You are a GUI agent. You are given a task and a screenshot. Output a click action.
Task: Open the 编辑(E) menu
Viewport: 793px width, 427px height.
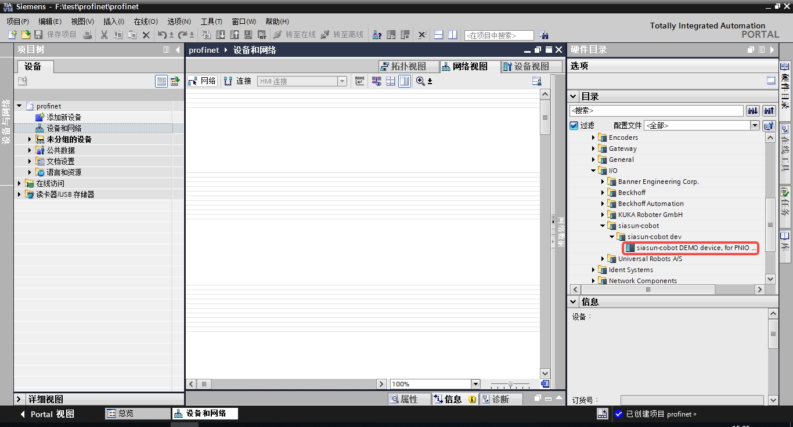(x=50, y=21)
